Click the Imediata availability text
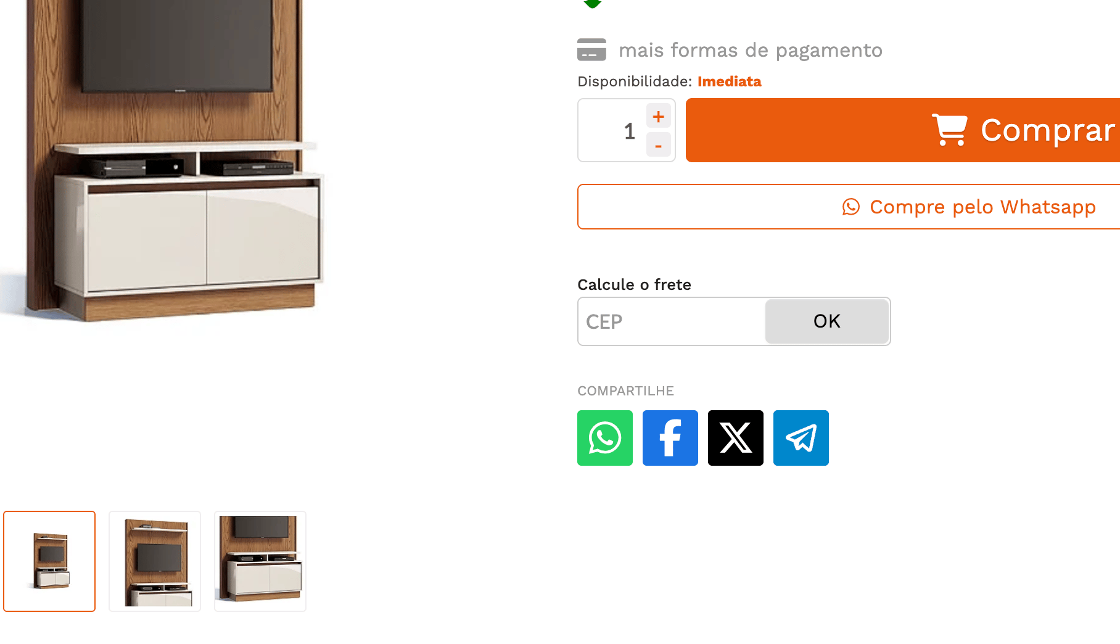 729,81
